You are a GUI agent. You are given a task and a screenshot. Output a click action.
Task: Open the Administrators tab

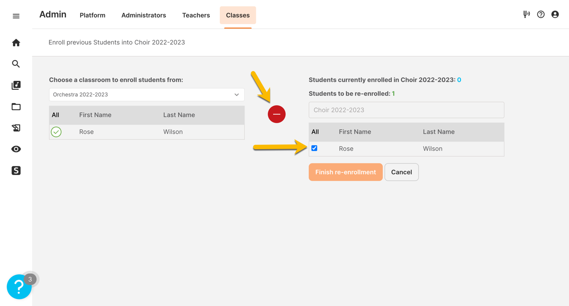(x=144, y=15)
